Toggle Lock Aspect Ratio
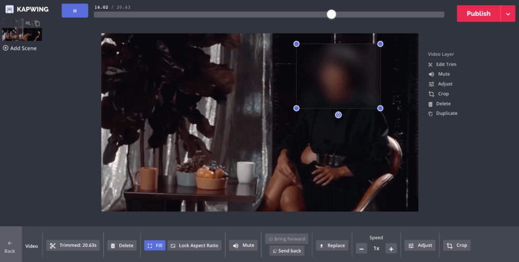519x262 pixels. tap(195, 246)
